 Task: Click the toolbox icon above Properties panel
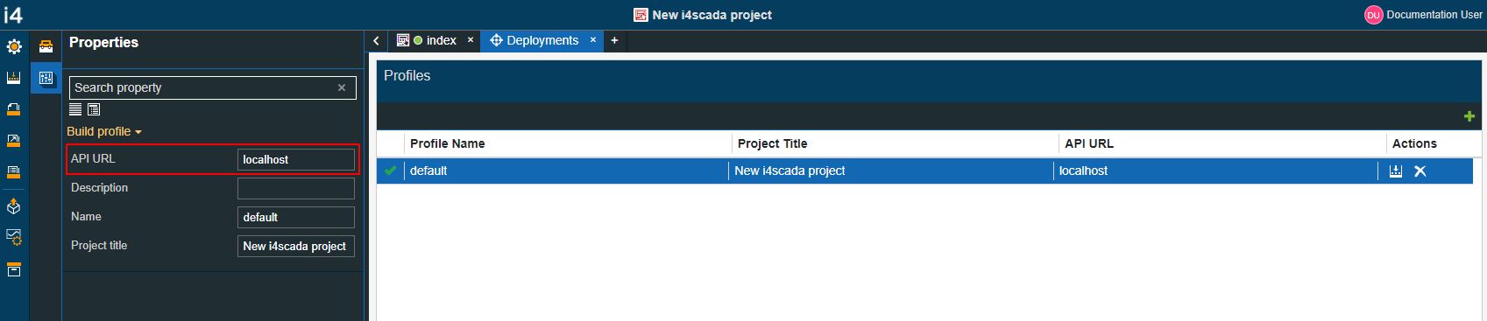coord(46,47)
